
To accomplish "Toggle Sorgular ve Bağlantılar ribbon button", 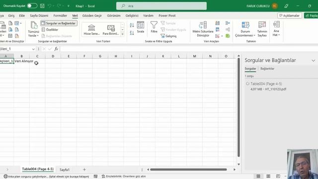I will pyautogui.click(x=59, y=23).
